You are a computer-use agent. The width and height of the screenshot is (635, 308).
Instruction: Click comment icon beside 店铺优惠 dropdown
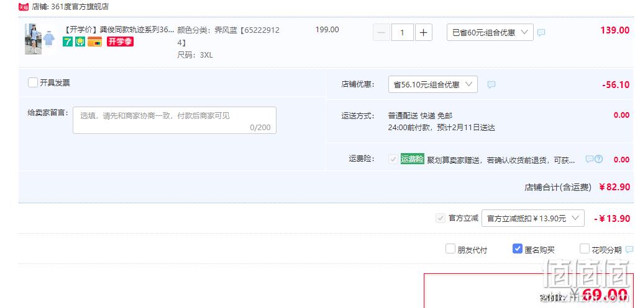click(491, 85)
